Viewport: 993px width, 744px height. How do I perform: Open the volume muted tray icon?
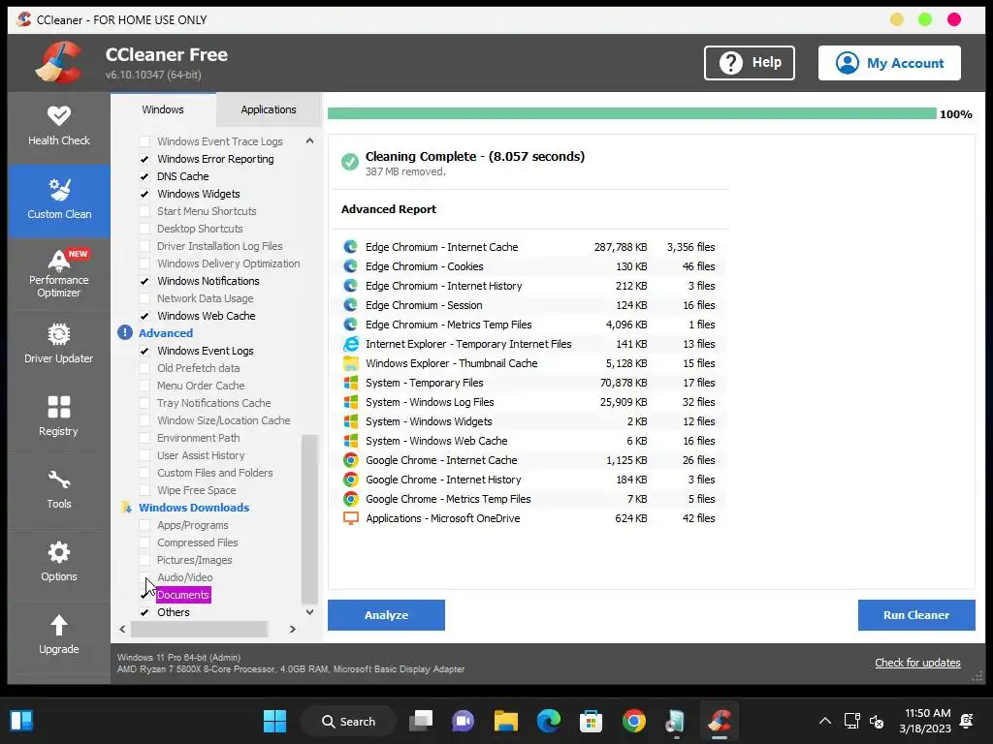pos(877,721)
